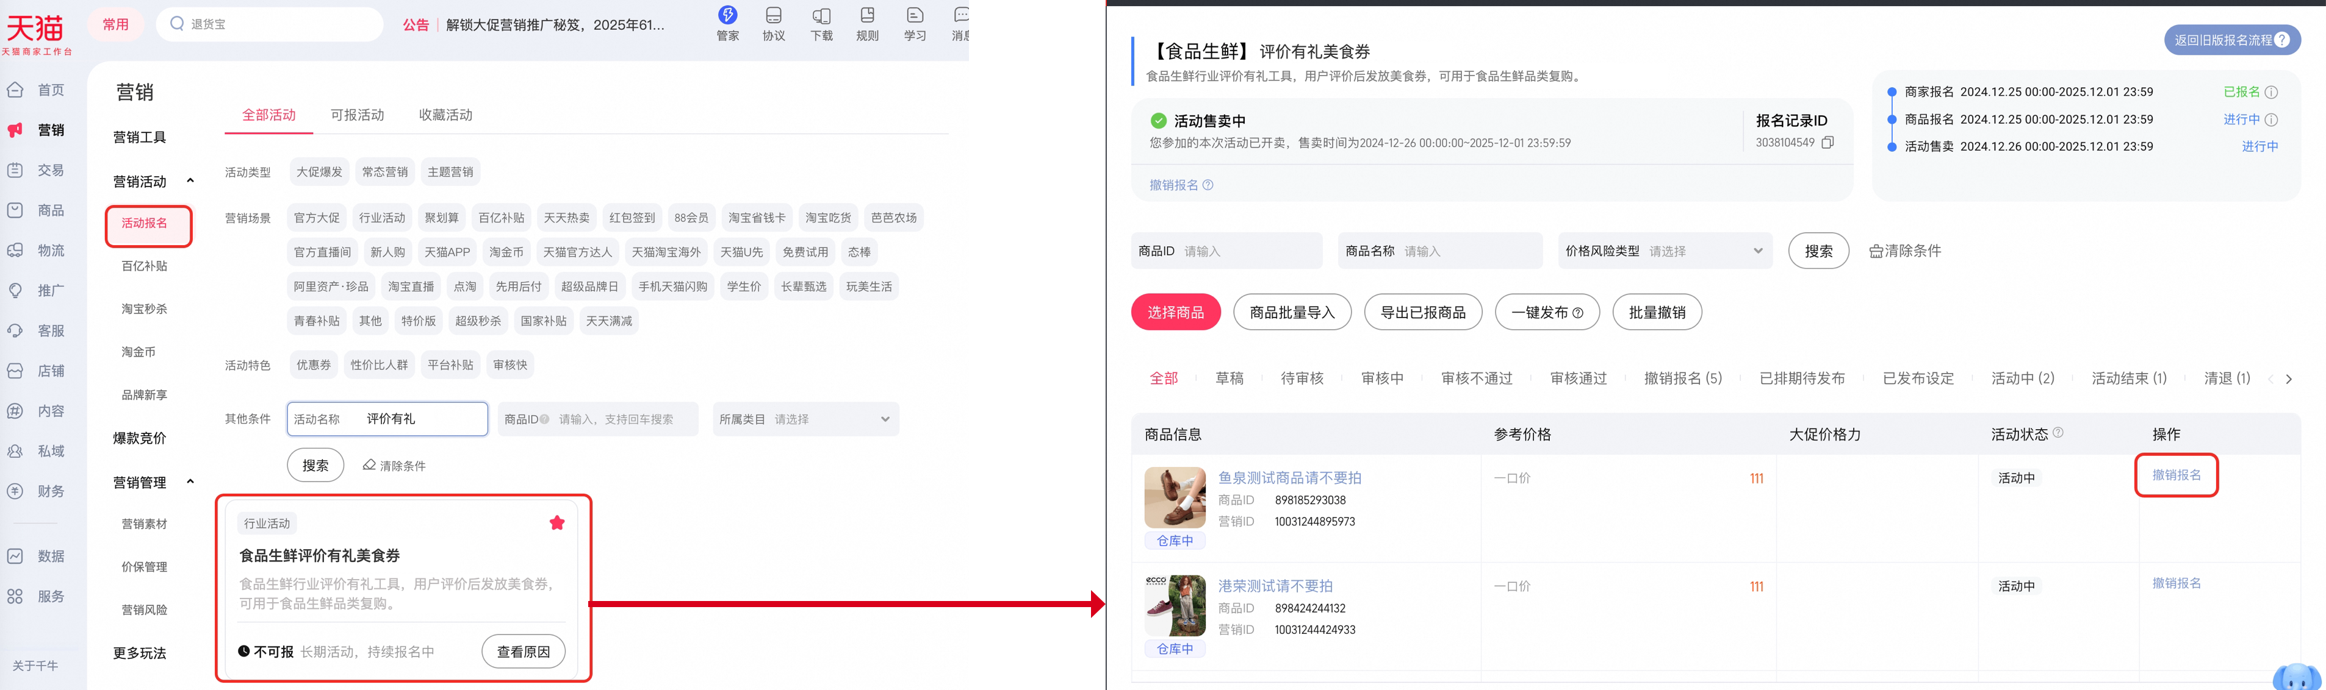
Task: Open 数据 in the left sidebar
Action: [x=36, y=557]
